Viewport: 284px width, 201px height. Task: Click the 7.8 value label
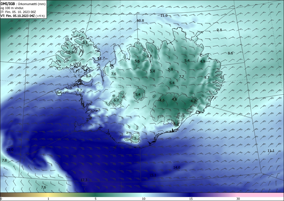pos(4,160)
